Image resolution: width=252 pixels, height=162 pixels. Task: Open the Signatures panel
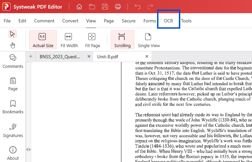13,130
